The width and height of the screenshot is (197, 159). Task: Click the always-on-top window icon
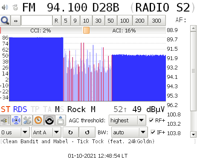tap(61, 120)
